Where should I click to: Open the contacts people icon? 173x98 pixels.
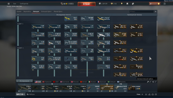(149, 94)
